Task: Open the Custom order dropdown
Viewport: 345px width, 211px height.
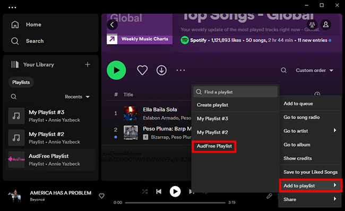Action: coord(314,70)
